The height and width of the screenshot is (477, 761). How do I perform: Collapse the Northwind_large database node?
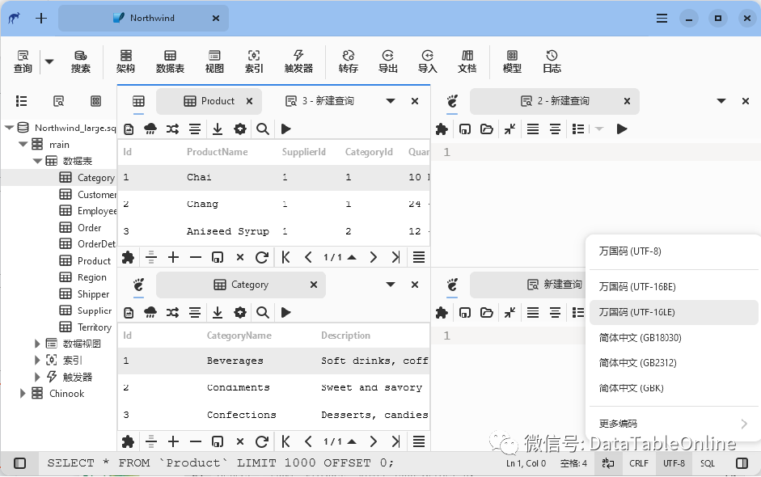pos(9,128)
